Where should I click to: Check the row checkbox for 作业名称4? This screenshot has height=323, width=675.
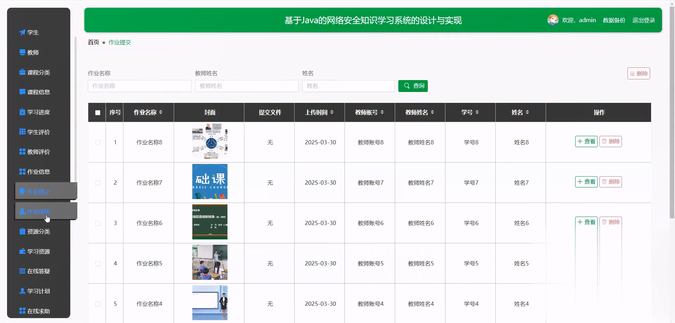[x=98, y=304]
